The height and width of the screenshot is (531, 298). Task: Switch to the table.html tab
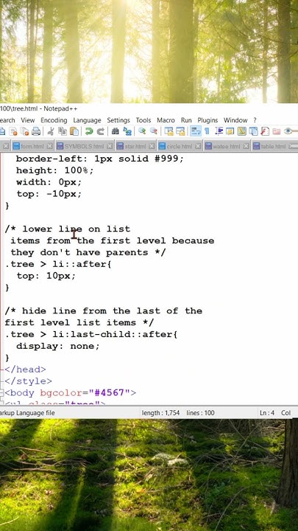click(x=273, y=147)
